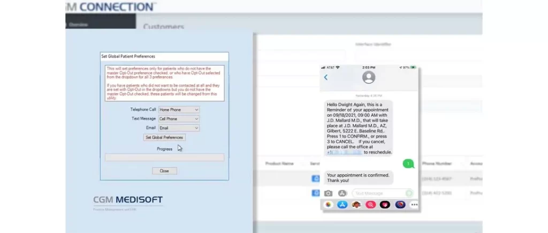Open the Photos app in the iMessage app drawer
This screenshot has width=548, height=233.
(x=328, y=205)
